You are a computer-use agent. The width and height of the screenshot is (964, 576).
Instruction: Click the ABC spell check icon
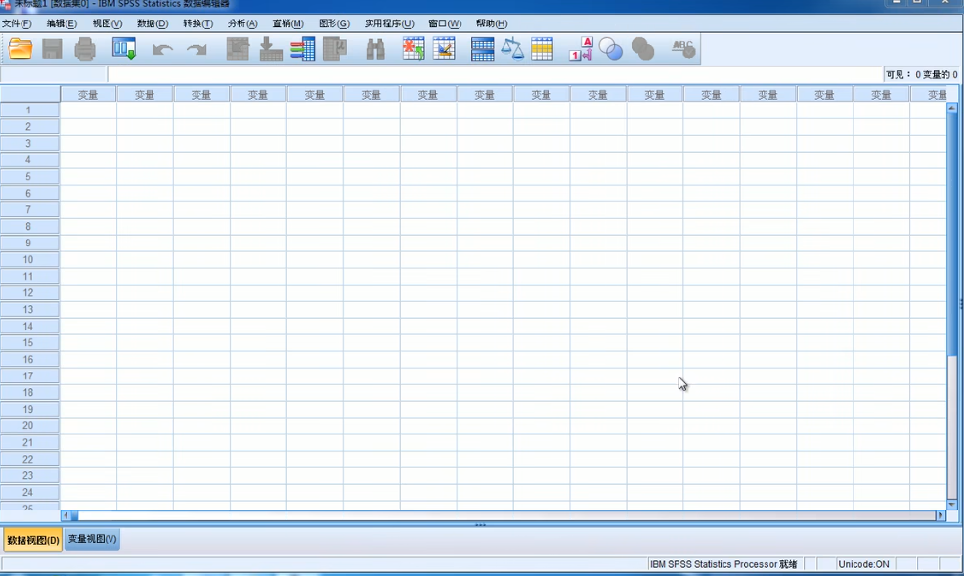(x=683, y=49)
